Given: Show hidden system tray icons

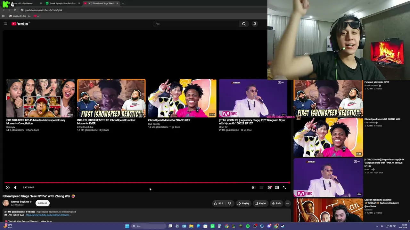Looking at the screenshot, I should (377, 226).
